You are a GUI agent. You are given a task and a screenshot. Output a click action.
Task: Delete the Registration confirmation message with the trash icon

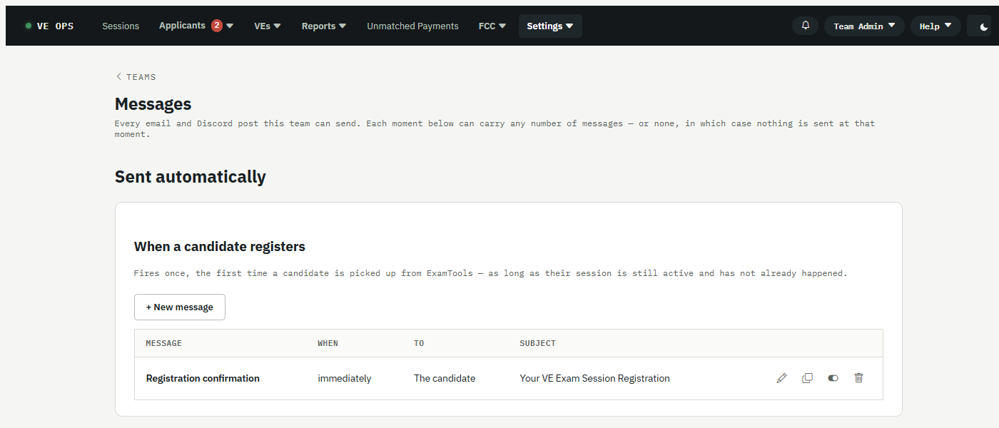pos(858,378)
